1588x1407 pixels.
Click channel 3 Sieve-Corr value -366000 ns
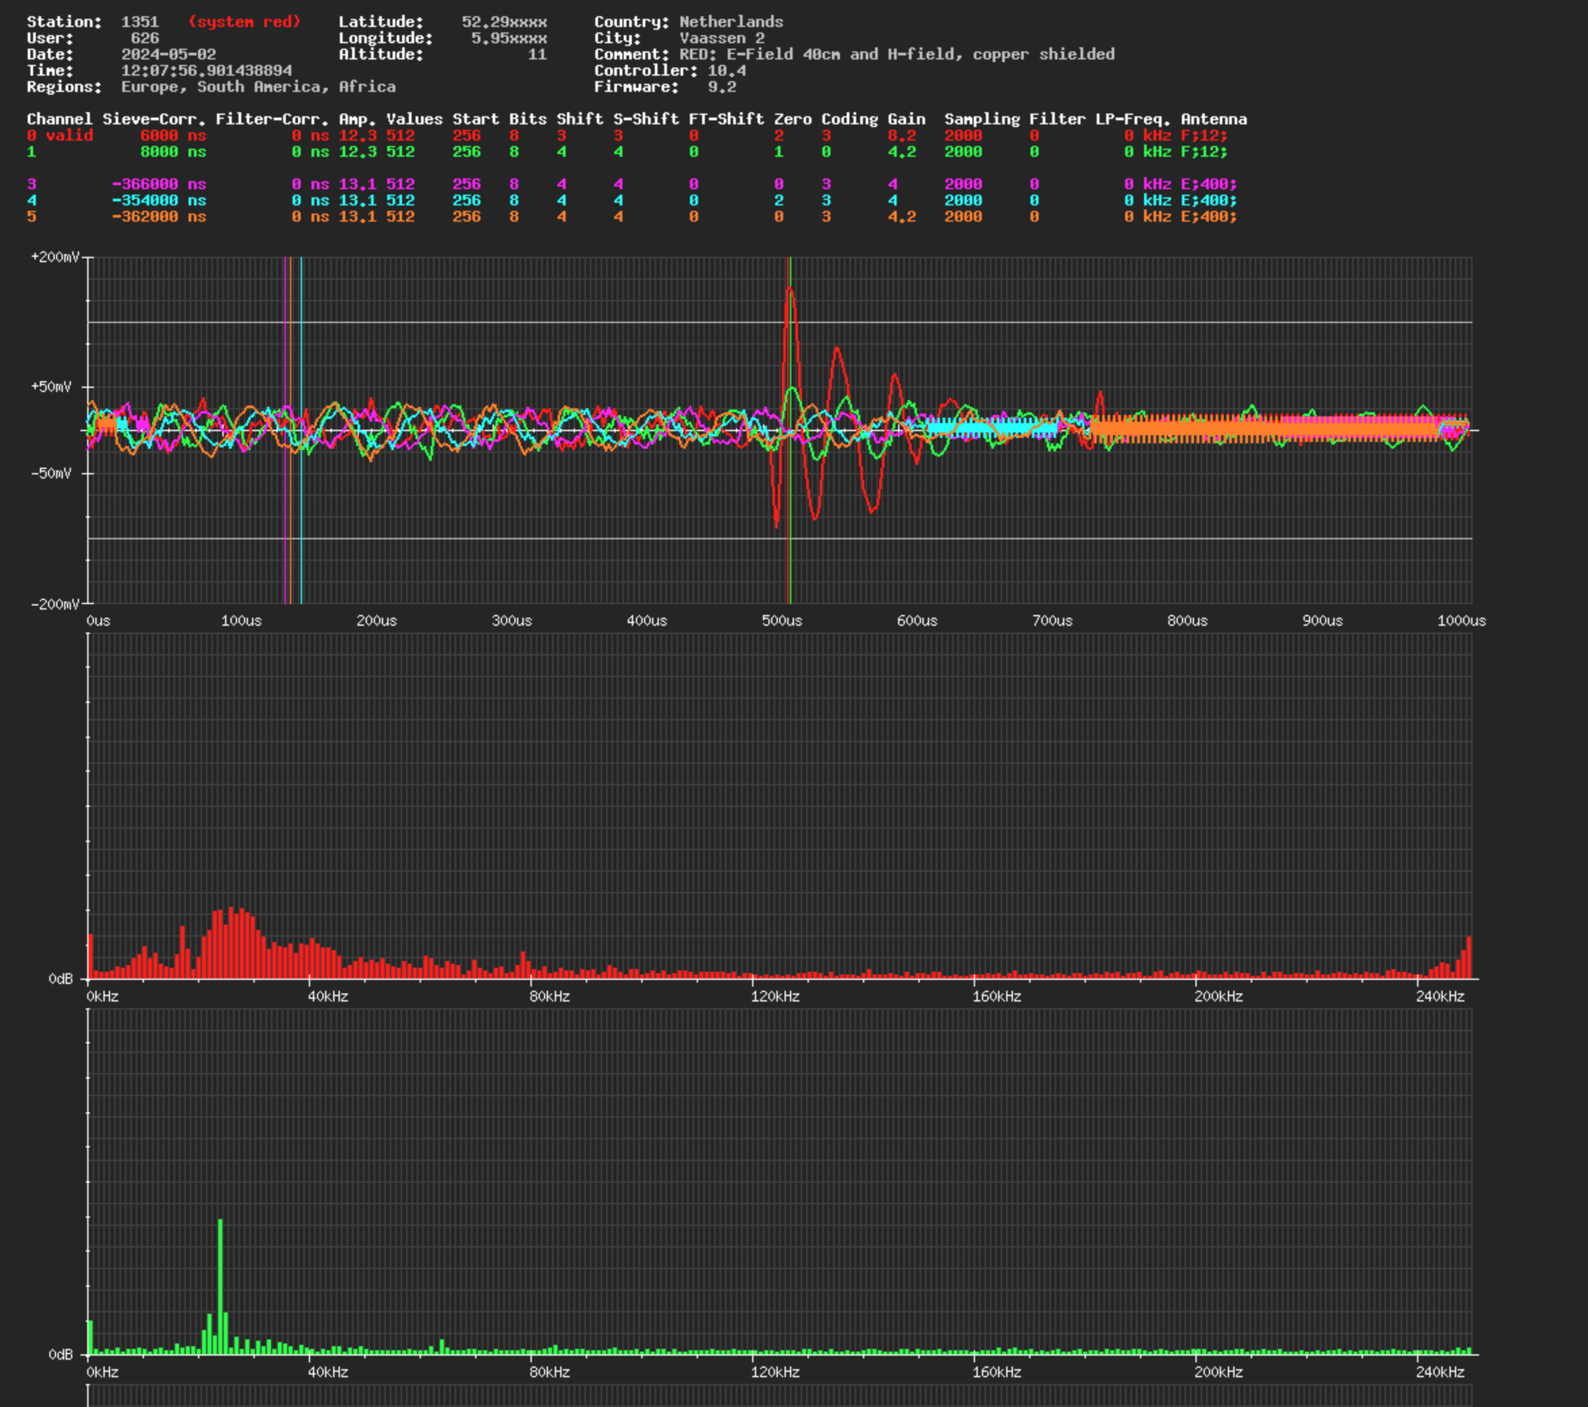pos(159,184)
